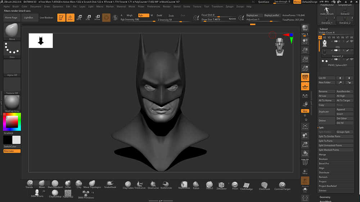
Task: Expand the Boolean section
Action: tap(323, 159)
